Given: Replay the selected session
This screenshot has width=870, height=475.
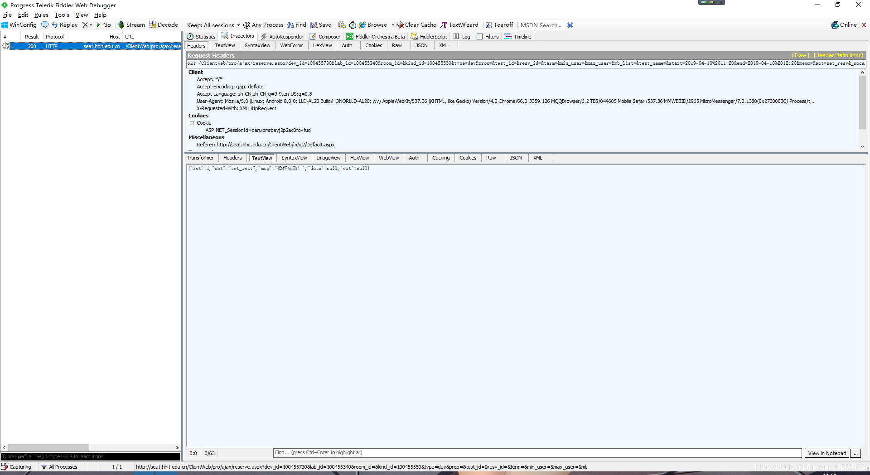Looking at the screenshot, I should (65, 25).
